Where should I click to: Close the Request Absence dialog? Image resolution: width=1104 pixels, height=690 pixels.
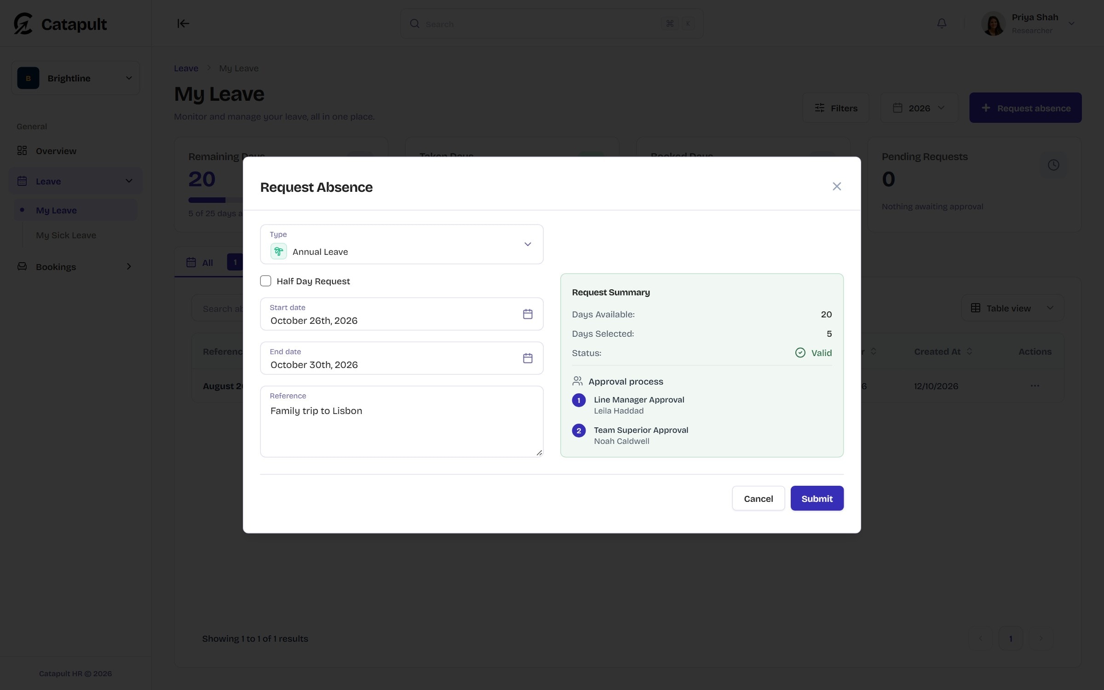coord(837,186)
